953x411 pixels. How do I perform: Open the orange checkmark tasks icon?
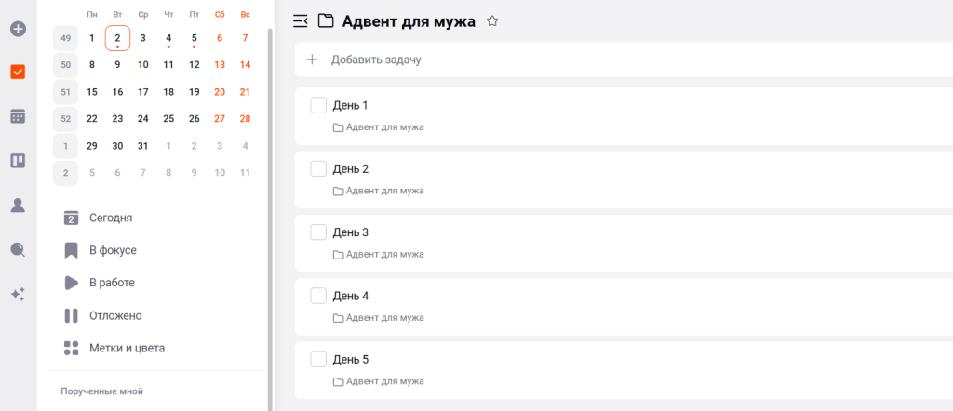[18, 72]
